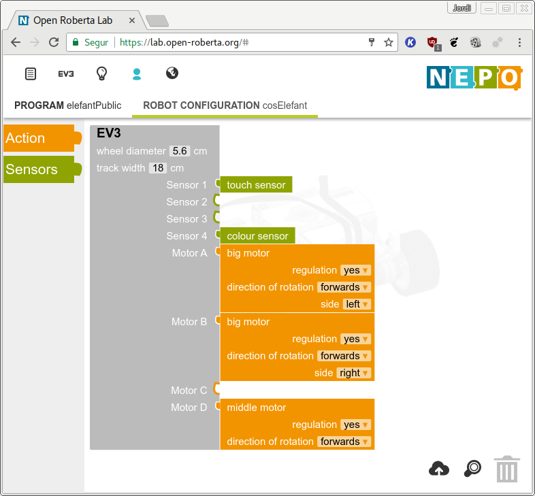
Task: Click the cloud upload save icon
Action: point(439,469)
